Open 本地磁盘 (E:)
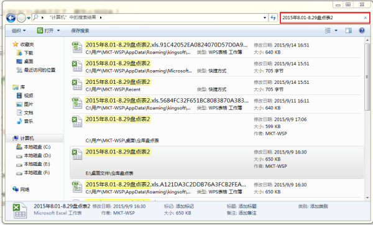 point(34,164)
